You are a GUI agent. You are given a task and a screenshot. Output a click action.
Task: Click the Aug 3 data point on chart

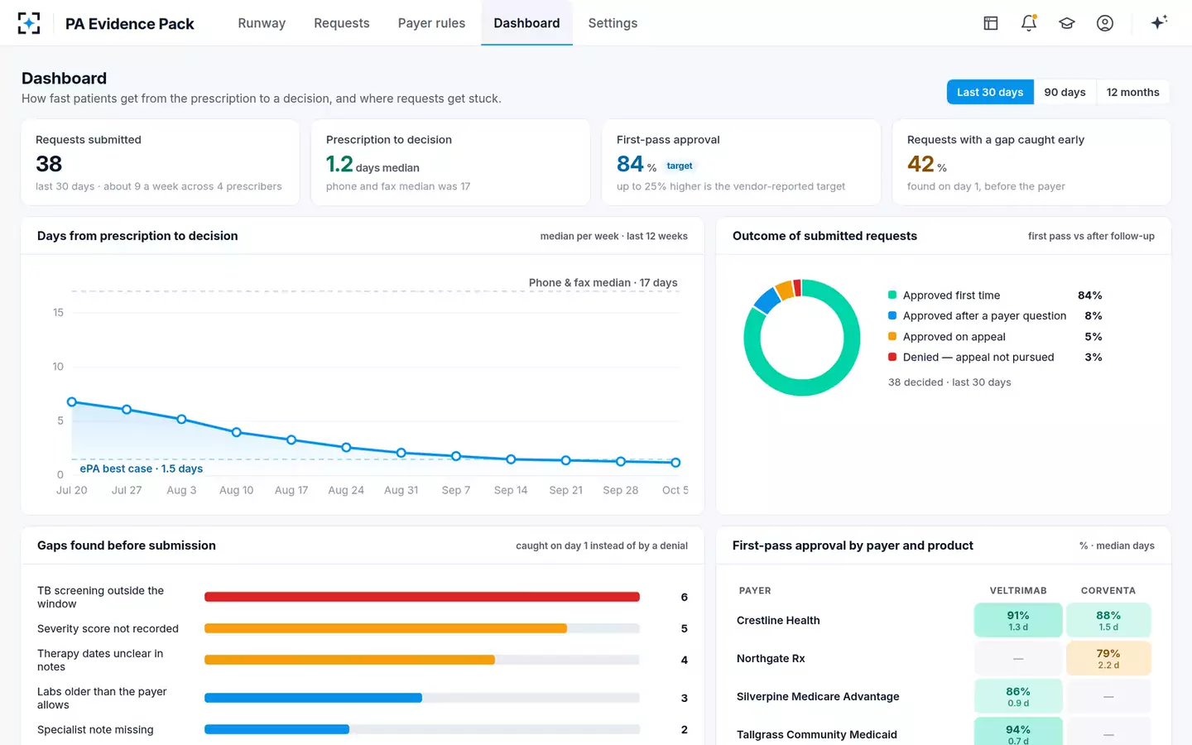pos(181,419)
